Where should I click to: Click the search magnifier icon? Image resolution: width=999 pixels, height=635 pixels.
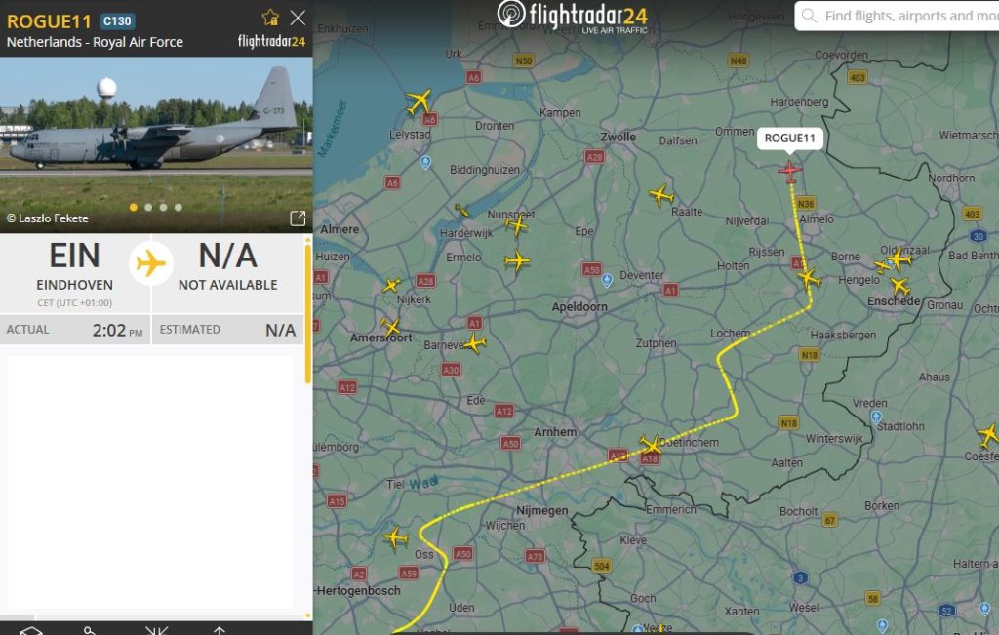point(810,16)
